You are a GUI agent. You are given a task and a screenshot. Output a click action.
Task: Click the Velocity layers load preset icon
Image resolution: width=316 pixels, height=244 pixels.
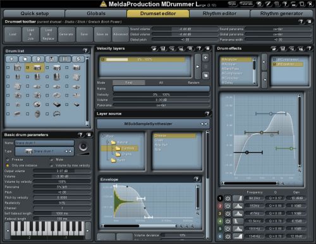[154, 49]
